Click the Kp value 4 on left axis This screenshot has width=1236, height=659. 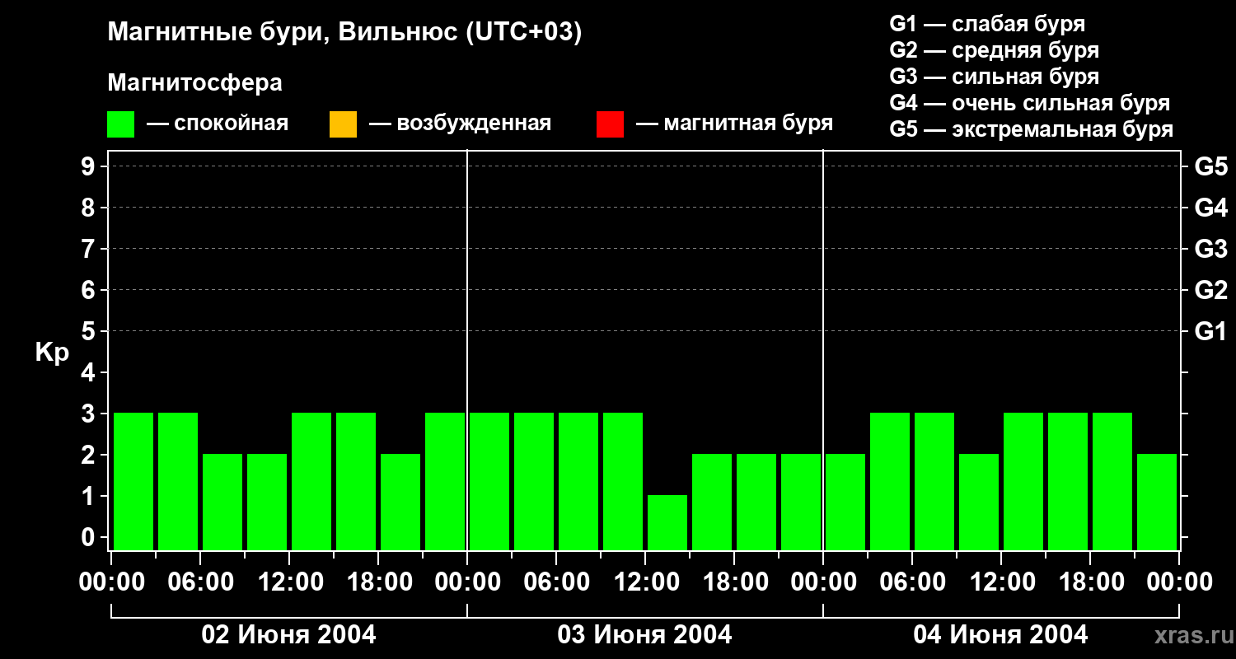(x=89, y=372)
